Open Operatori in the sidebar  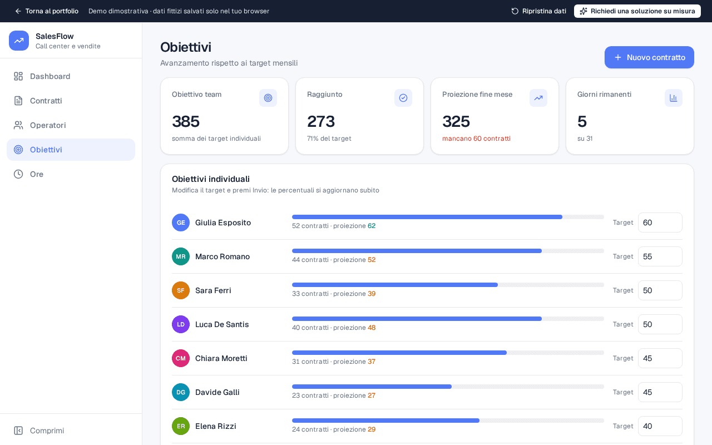(71, 125)
